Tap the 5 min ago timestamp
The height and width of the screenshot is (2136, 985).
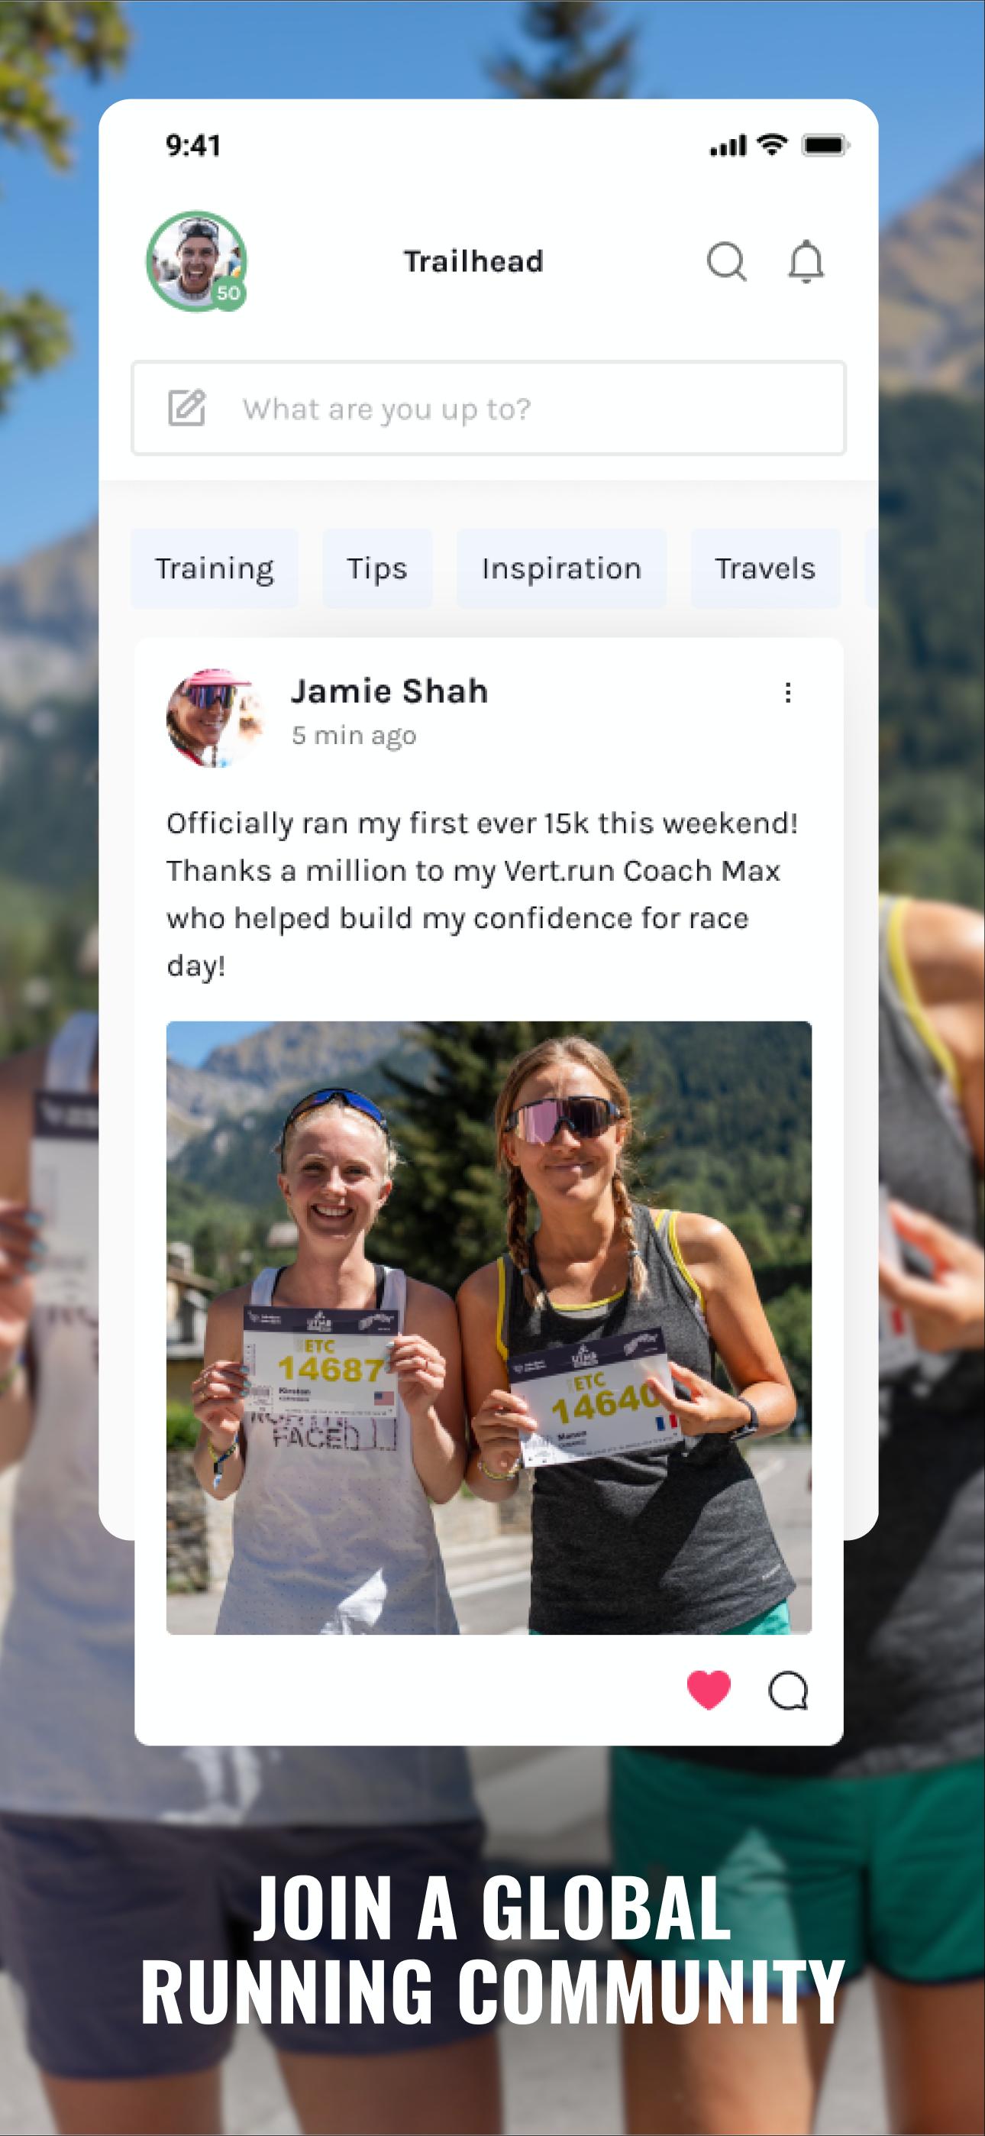pyautogui.click(x=354, y=736)
